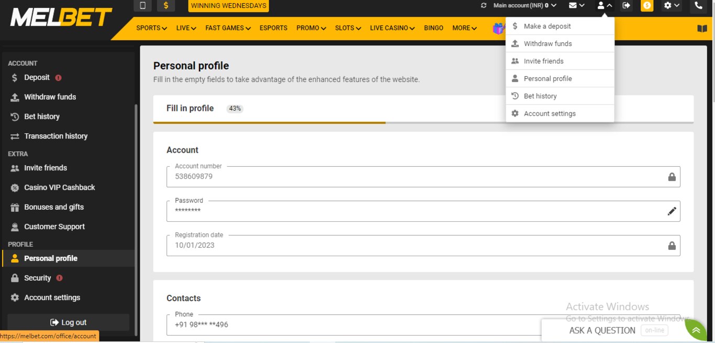This screenshot has height=343, width=715.
Task: Click the ASK A QUESTION chat button
Action: point(602,330)
